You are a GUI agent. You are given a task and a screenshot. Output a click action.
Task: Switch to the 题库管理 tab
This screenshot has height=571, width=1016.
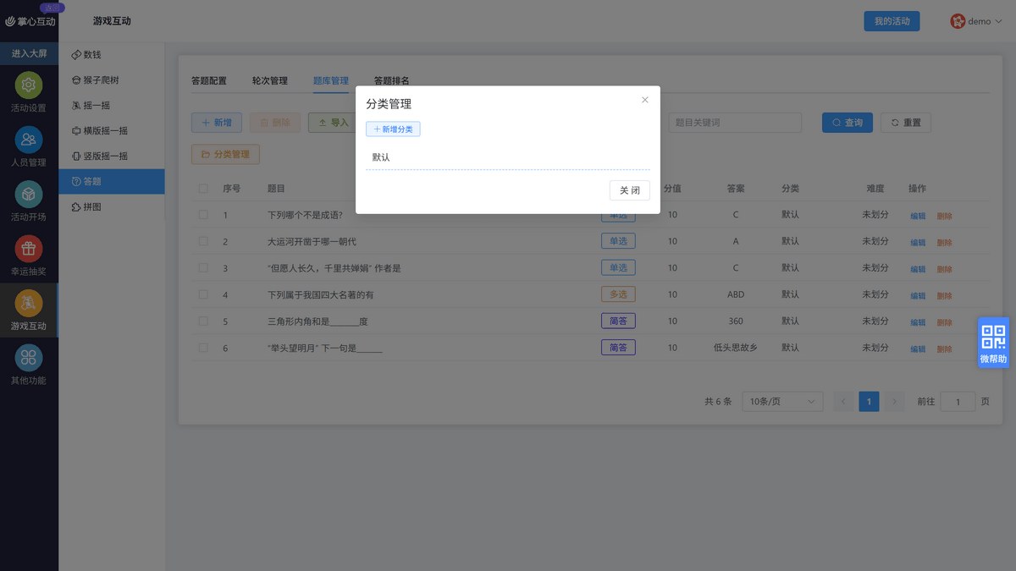[x=331, y=81]
